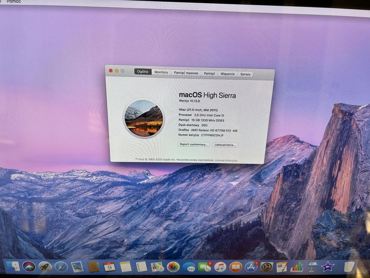Launch Safari compass icon
Viewport: 370px width, 278px height.
[x=61, y=267]
